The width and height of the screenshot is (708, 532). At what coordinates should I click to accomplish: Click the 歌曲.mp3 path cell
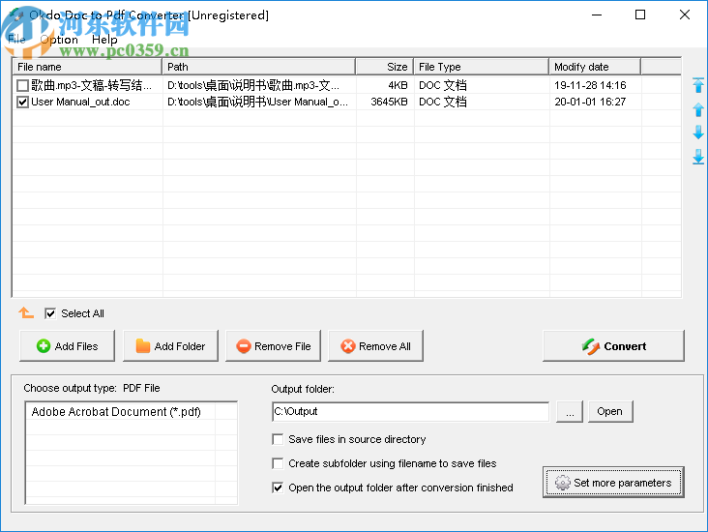252,85
